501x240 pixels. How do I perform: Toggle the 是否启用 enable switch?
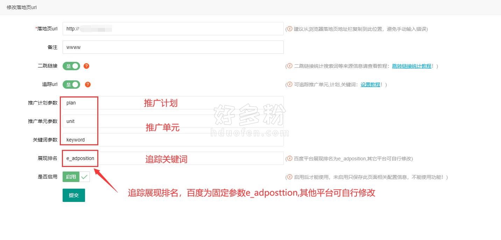[x=76, y=177]
